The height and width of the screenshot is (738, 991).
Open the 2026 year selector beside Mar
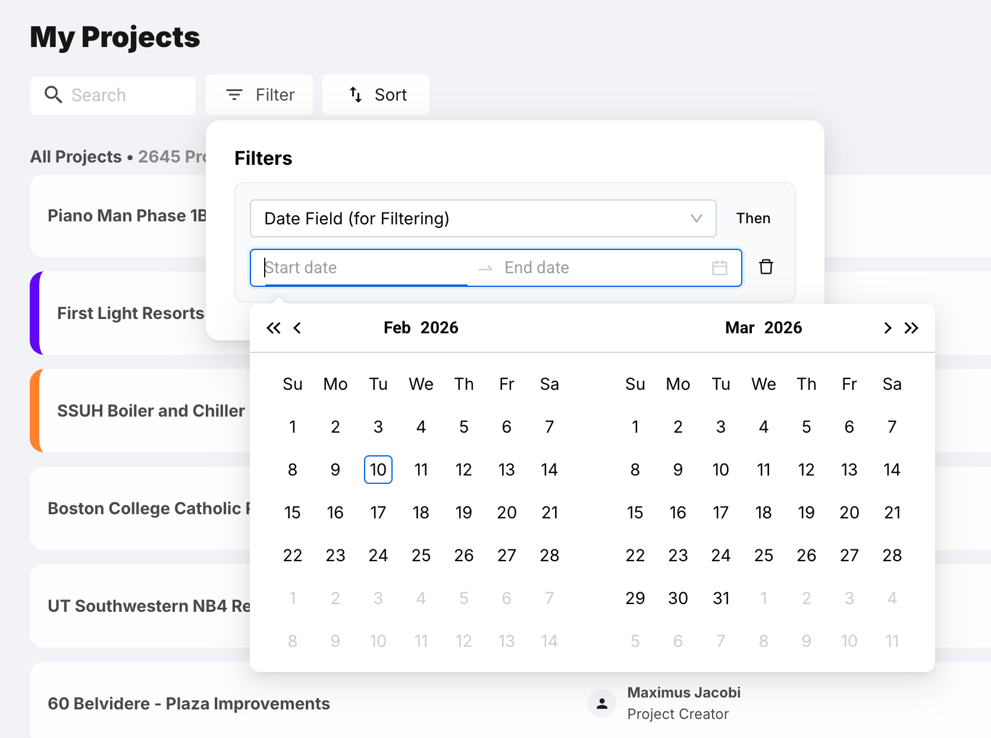coord(783,328)
